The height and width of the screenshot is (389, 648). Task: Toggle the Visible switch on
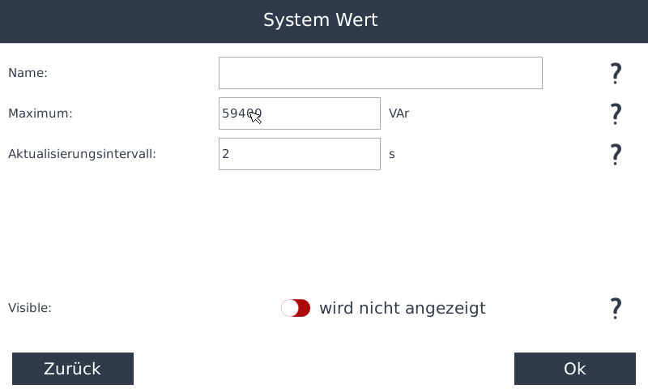296,308
